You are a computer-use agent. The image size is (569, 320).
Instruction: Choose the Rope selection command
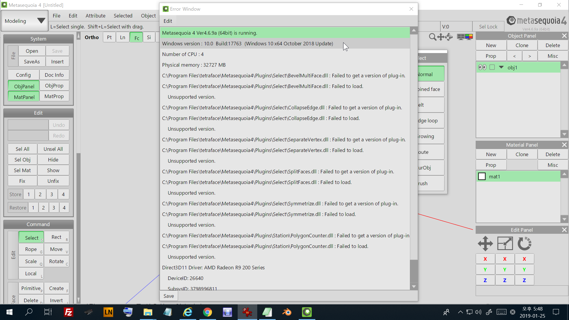pos(31,249)
